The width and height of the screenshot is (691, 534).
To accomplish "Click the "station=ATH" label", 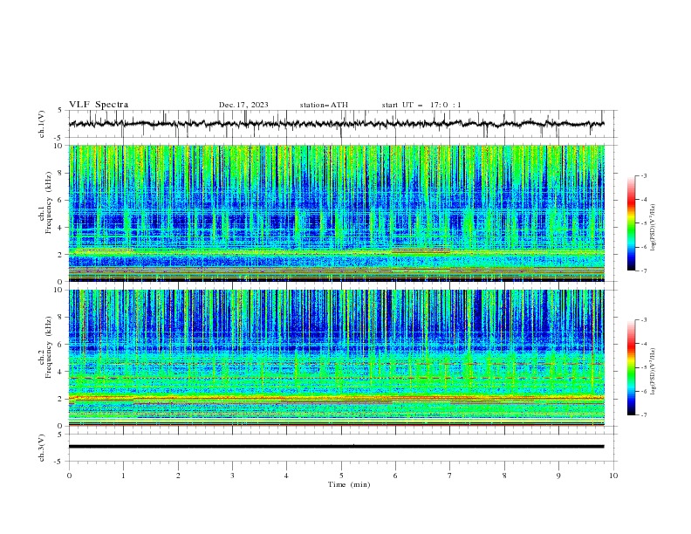I will [x=324, y=105].
